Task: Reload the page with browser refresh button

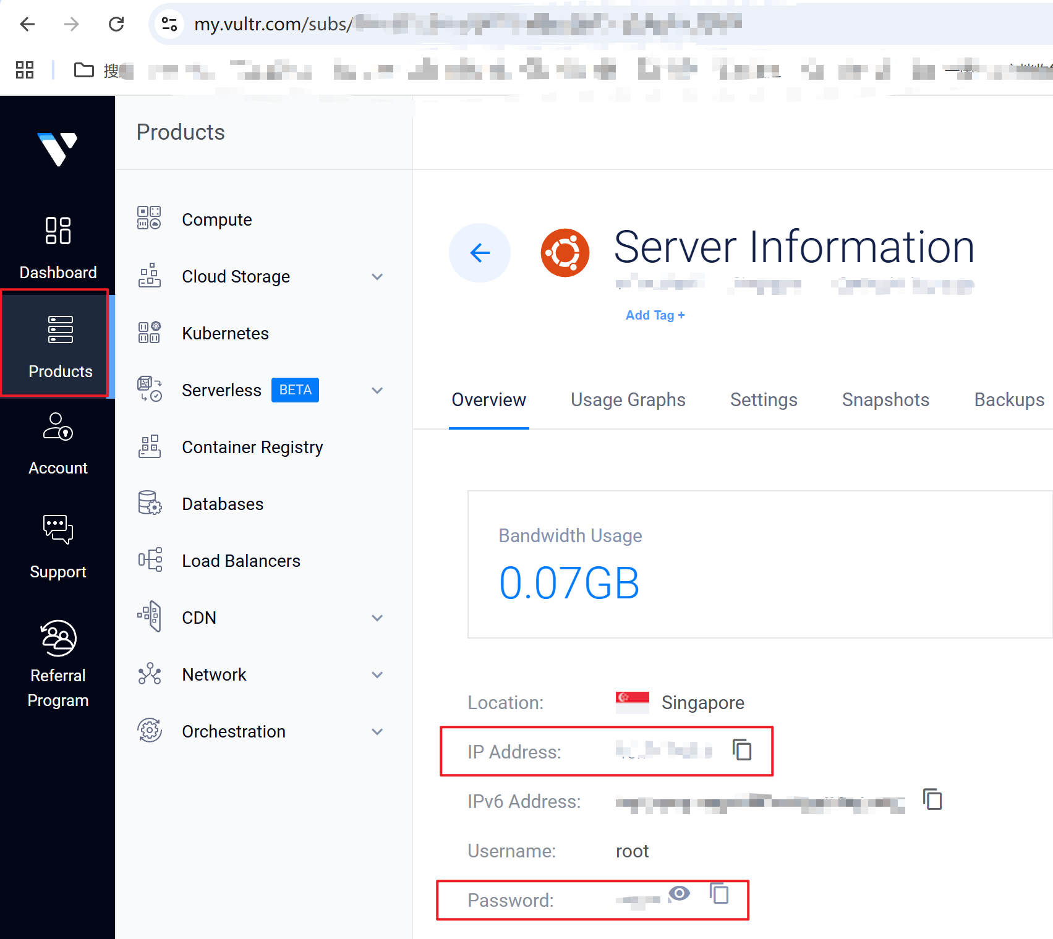Action: [116, 24]
